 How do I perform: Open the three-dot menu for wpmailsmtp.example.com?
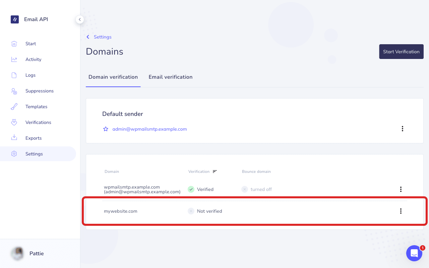click(x=401, y=189)
